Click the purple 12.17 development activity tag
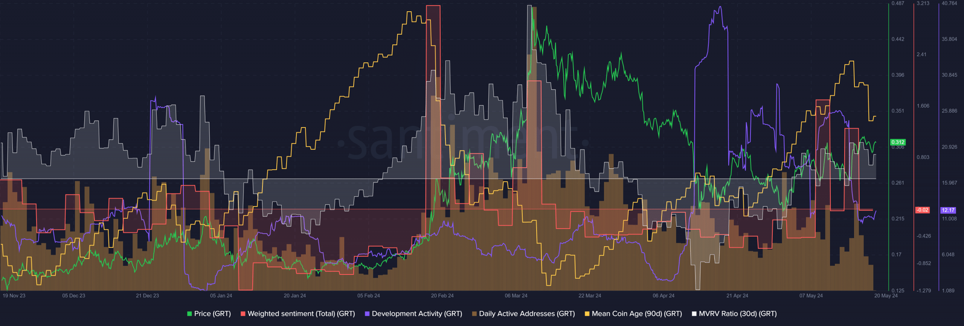This screenshot has width=964, height=326. [x=948, y=210]
